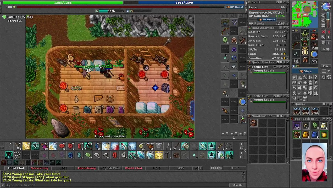This screenshot has height=188, width=333.
Task: Select the blue ring slot
Action: pos(314,54)
